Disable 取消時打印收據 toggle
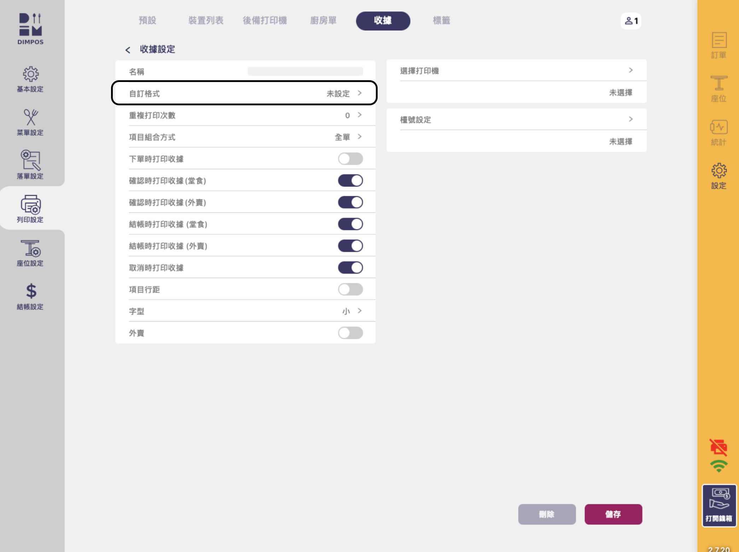The height and width of the screenshot is (552, 739). 350,268
